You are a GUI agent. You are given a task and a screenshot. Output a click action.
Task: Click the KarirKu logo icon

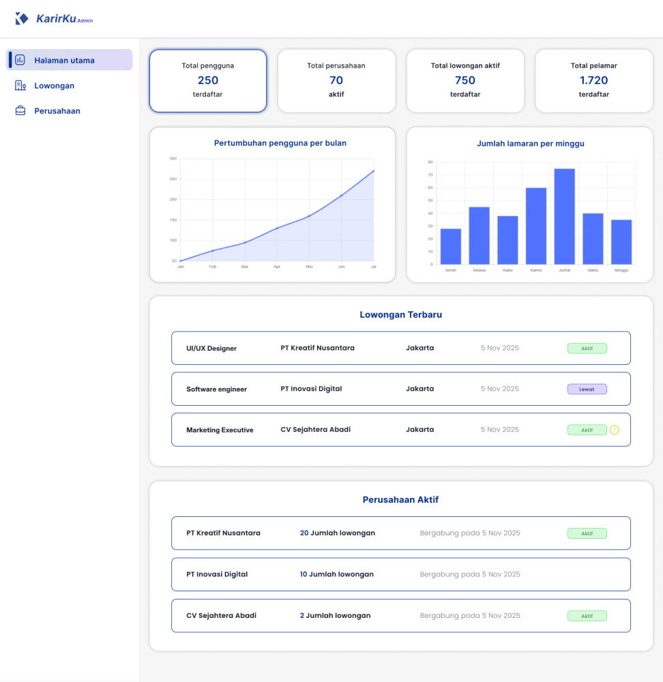(22, 19)
